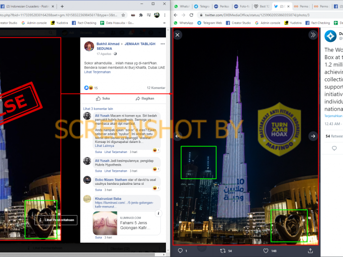Screen dimensions: 343x257
Task: Click the Terjemahkan link under the tweet text
Action: point(333,116)
